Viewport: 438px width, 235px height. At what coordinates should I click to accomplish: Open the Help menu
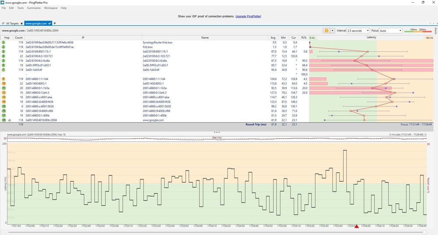pyautogui.click(x=64, y=8)
